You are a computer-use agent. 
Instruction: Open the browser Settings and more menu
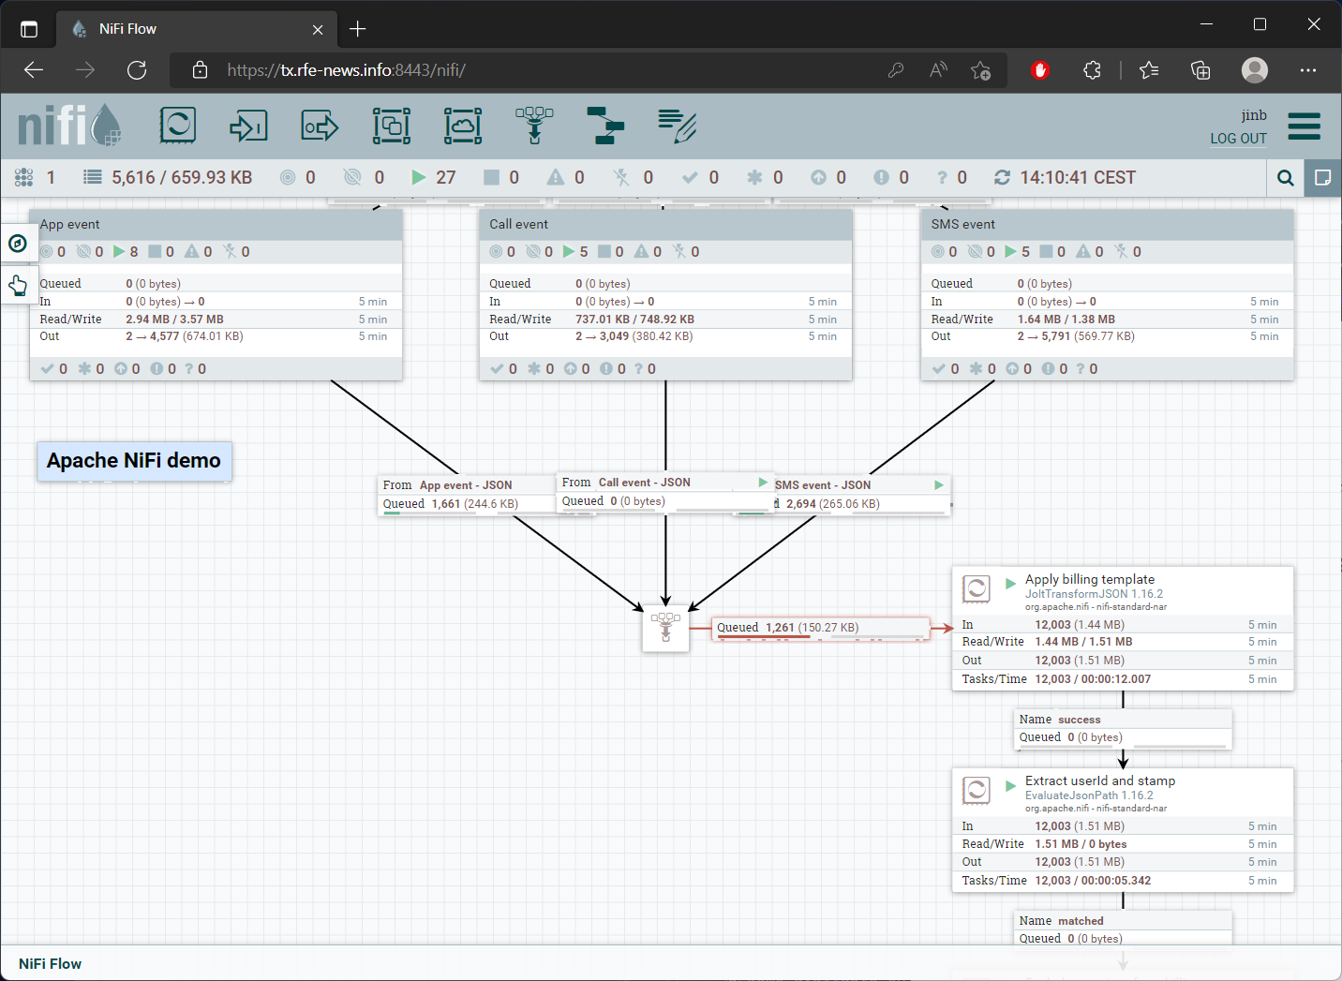click(x=1308, y=70)
